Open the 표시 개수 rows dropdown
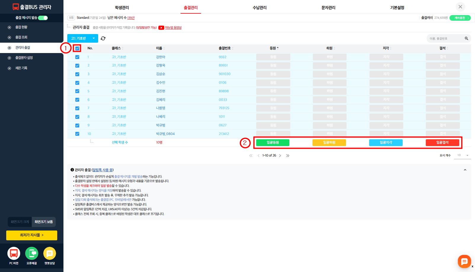The width and height of the screenshot is (475, 272). click(463, 156)
